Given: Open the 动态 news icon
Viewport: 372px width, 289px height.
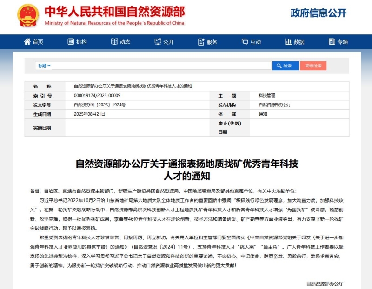Looking at the screenshot, I should click(115, 42).
